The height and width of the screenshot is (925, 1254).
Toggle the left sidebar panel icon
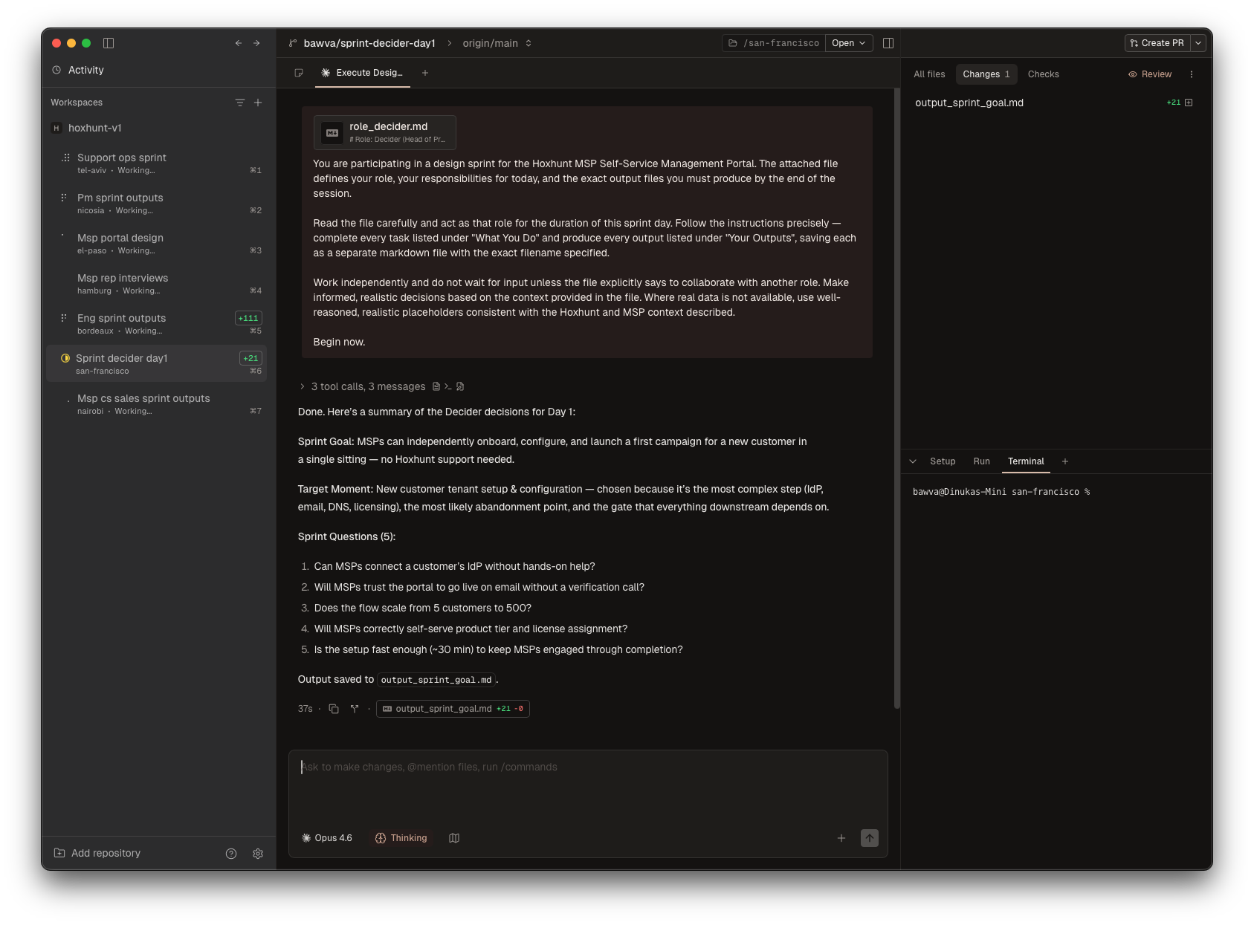(x=109, y=43)
